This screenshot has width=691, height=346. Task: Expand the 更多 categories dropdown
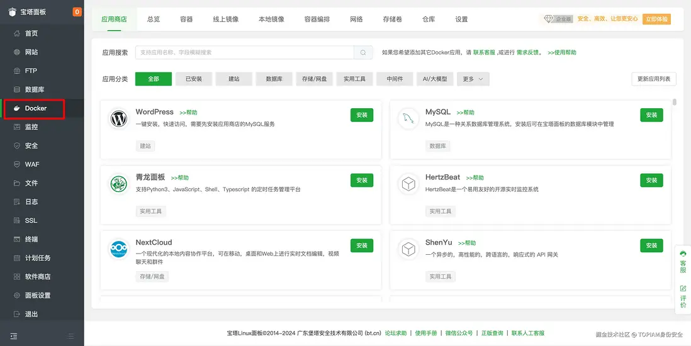[x=473, y=79]
